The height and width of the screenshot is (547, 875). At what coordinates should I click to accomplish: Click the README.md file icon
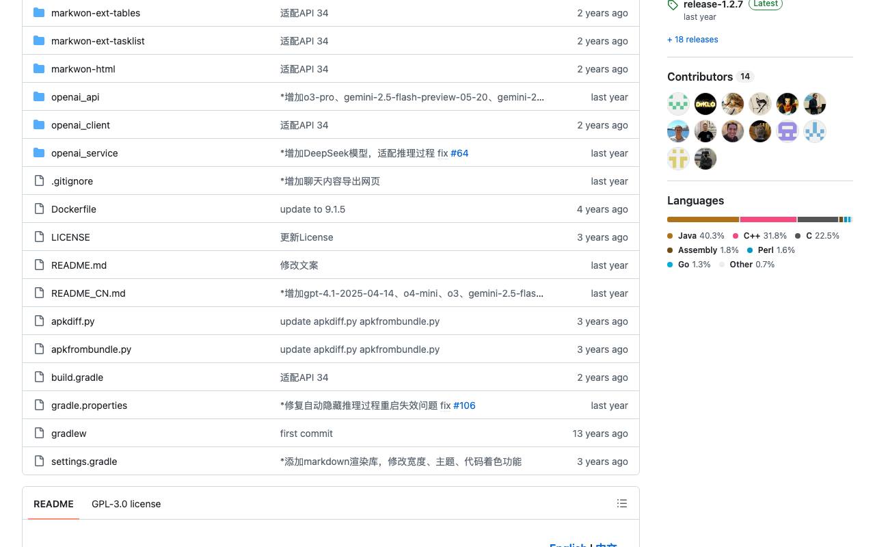pyautogui.click(x=39, y=265)
